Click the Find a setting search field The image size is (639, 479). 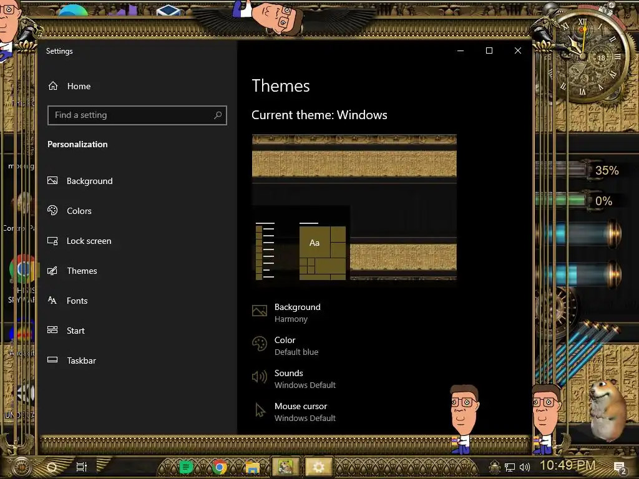137,115
